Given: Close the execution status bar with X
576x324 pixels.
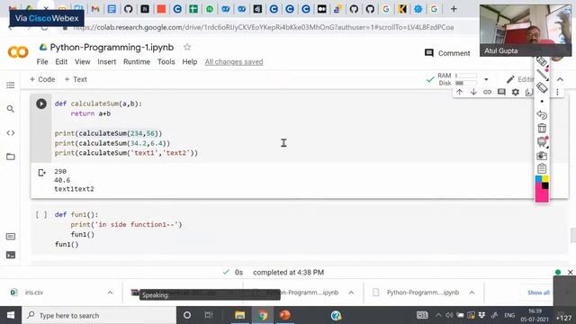Looking at the screenshot, I should coord(570,272).
